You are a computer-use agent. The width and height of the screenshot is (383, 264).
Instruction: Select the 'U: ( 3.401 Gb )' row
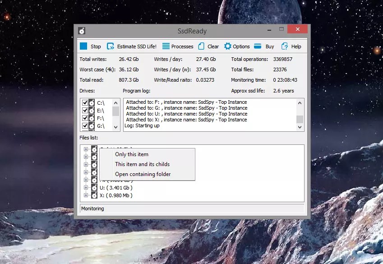coord(116,188)
